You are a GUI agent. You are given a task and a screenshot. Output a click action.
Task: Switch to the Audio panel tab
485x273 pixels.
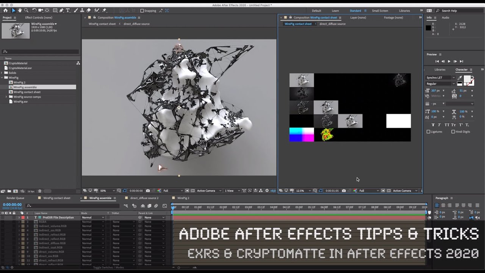446,17
